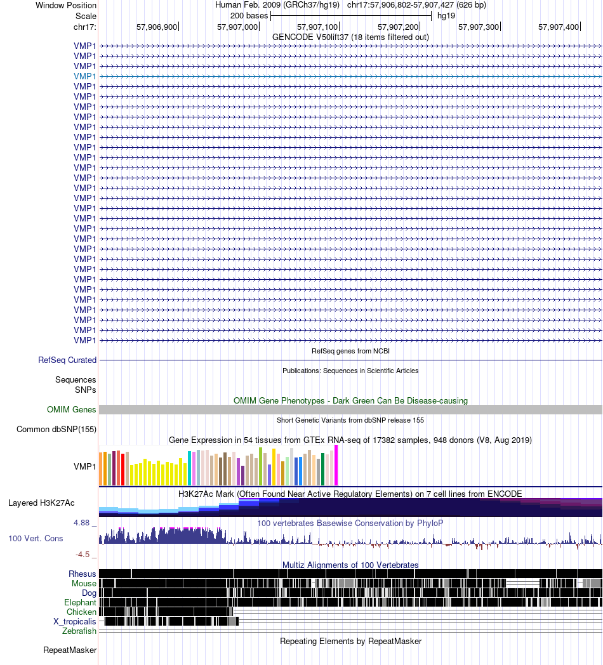
Task: Click the Chicken alignment block row
Action: [x=350, y=612]
